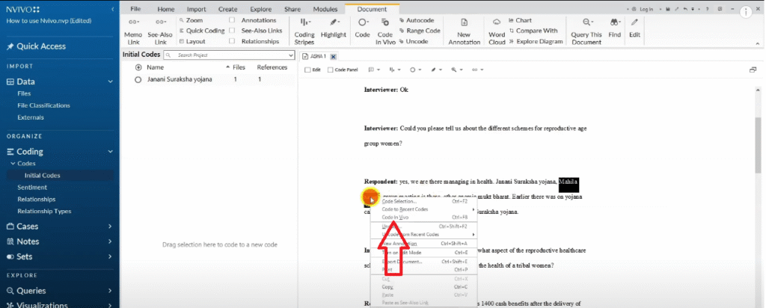Click the Highlight tool in the ribbon
This screenshot has width=766, height=308.
[333, 28]
